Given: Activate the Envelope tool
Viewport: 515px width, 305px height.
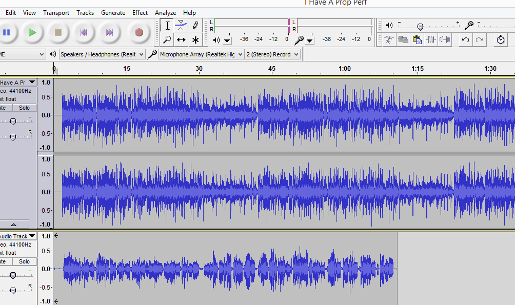Looking at the screenshot, I should point(181,24).
